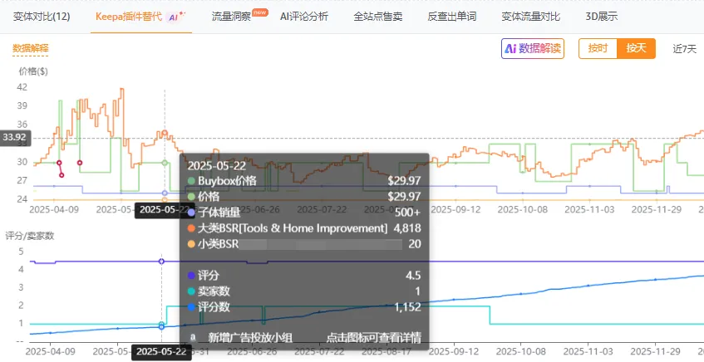
Task: Click the 33.92 price axis marker
Action: (15, 137)
